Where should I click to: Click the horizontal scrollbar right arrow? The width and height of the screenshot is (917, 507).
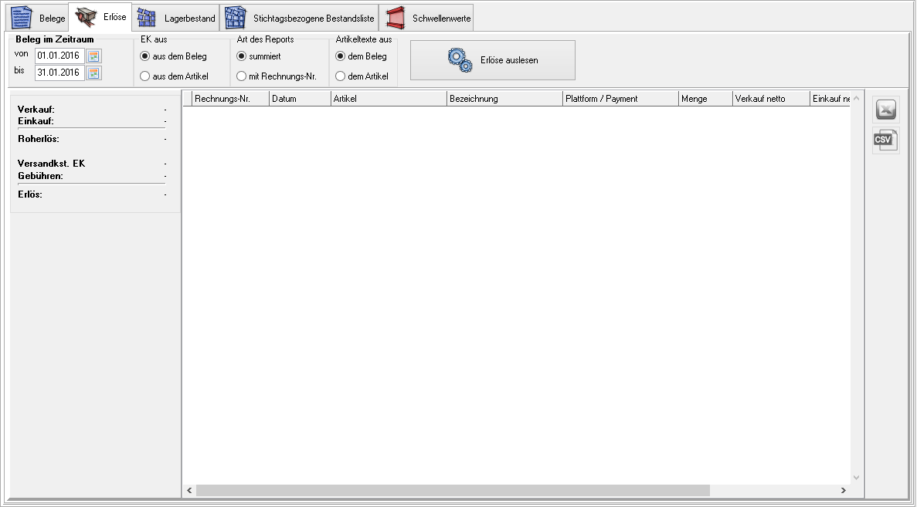click(x=843, y=491)
